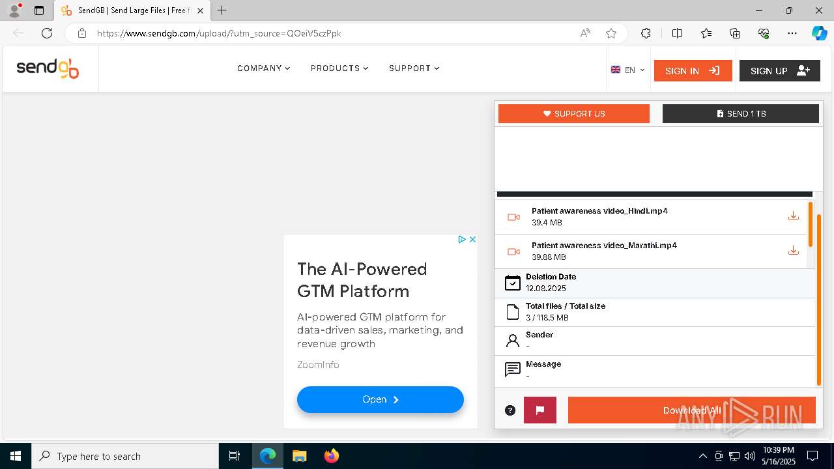This screenshot has width=834, height=469.
Task: Click Patient awareness video_Marathi.mp4 filename
Action: (x=605, y=246)
